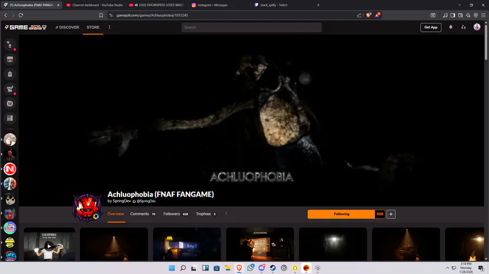Open the bedroom-with-lamp screenshot thumbnail

pos(187,244)
